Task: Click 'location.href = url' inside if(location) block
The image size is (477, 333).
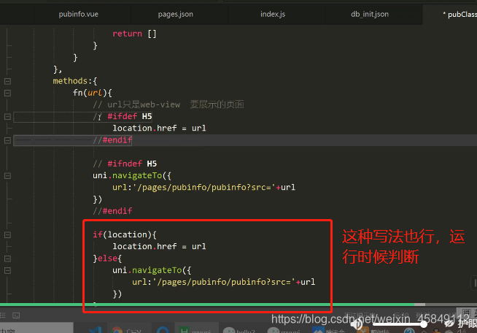Action: (x=159, y=246)
